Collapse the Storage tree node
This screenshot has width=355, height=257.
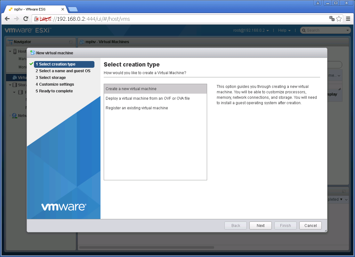[10, 85]
